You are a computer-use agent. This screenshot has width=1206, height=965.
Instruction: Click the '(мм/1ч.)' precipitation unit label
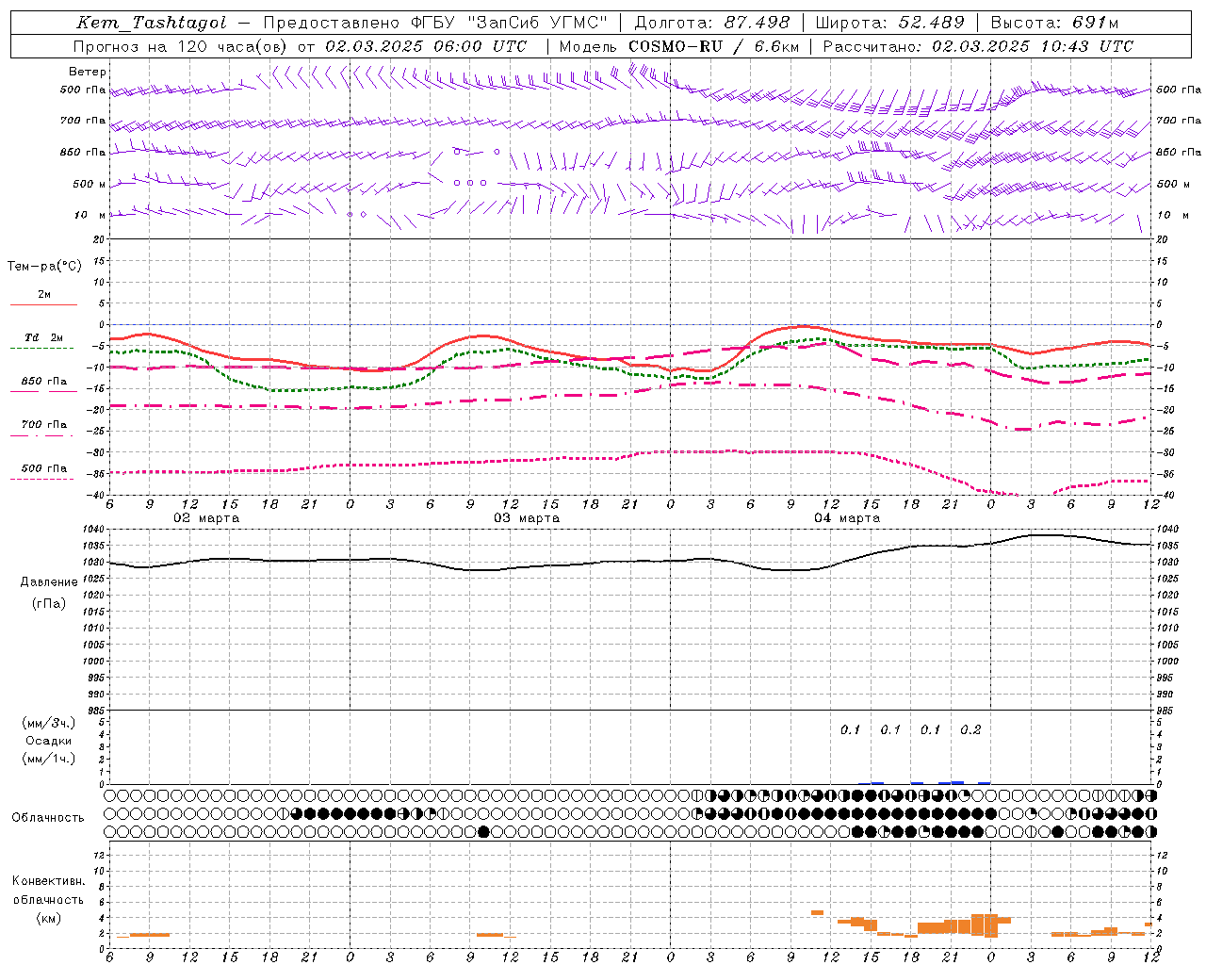49,759
